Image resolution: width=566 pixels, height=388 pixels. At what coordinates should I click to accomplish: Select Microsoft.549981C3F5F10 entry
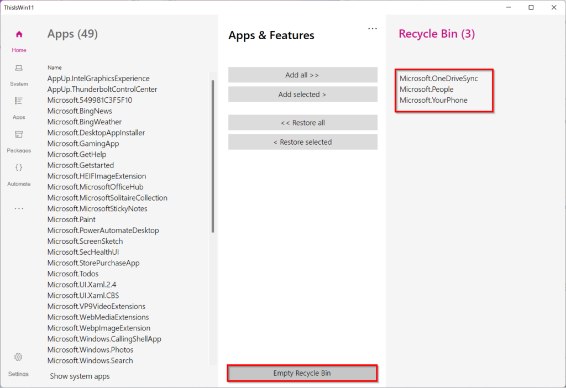(90, 100)
